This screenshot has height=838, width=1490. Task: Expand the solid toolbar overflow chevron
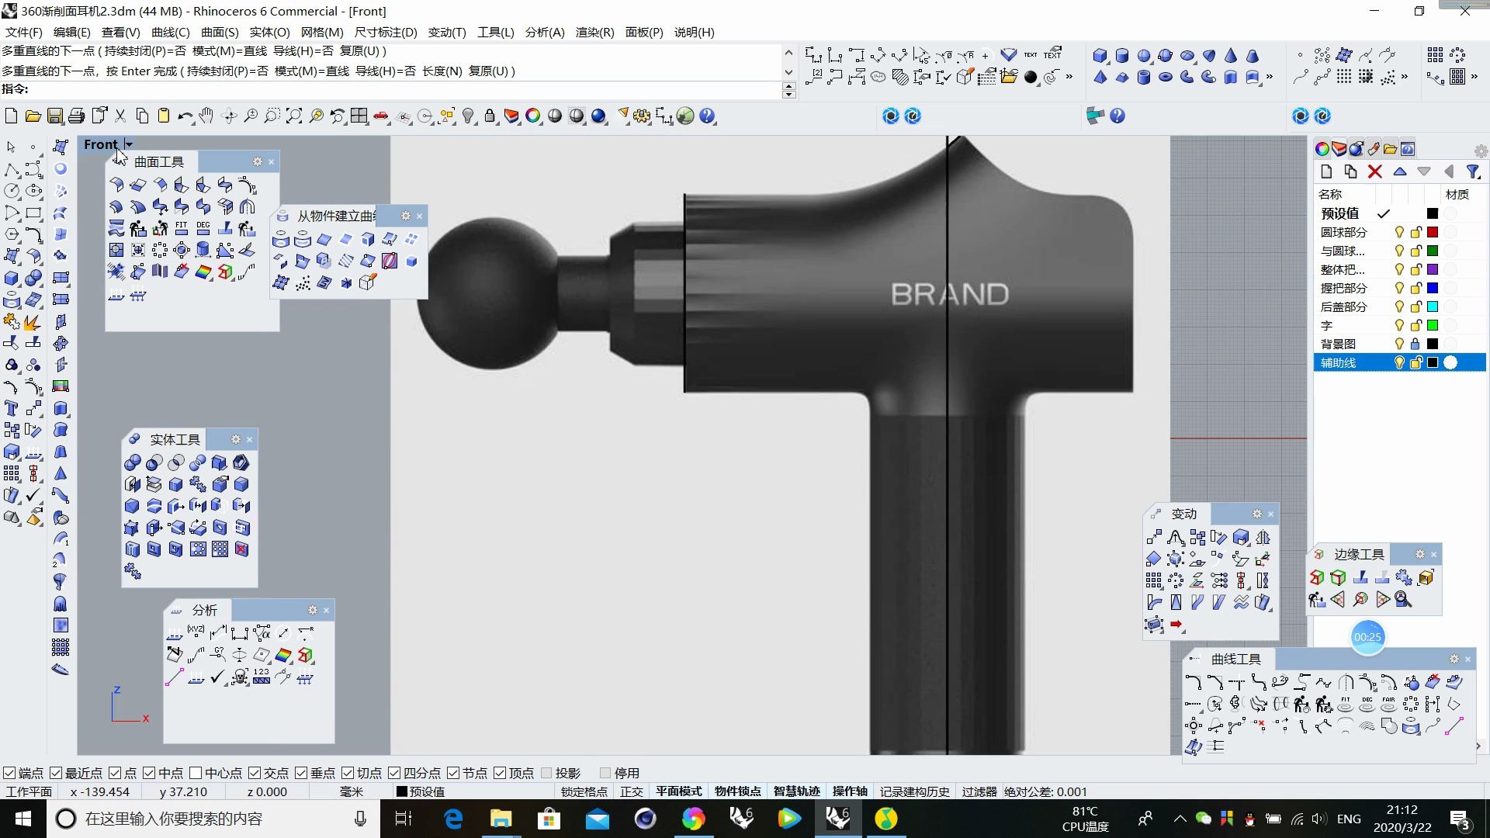tap(1270, 77)
